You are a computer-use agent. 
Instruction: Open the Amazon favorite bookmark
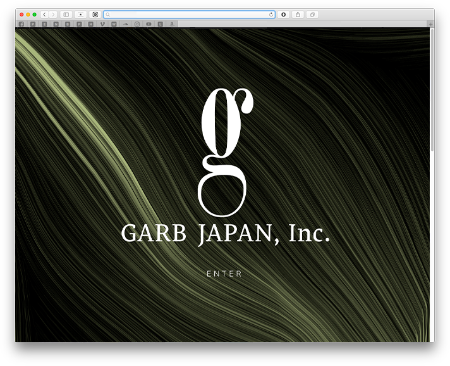[172, 24]
